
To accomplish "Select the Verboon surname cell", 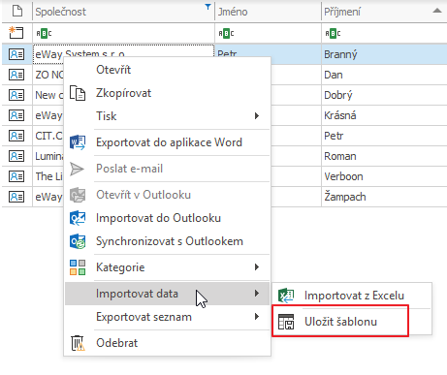I will [x=384, y=176].
